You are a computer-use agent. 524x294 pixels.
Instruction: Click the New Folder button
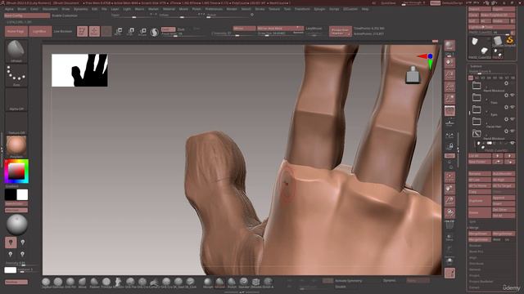[x=480, y=162]
